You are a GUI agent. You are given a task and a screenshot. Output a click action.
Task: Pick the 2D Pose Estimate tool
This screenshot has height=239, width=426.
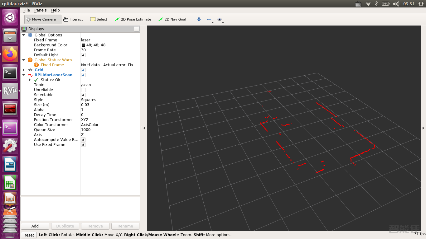[x=133, y=19]
